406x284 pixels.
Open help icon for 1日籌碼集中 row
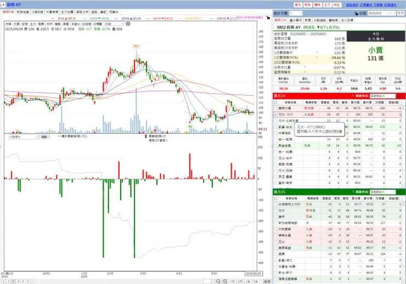point(317,53)
